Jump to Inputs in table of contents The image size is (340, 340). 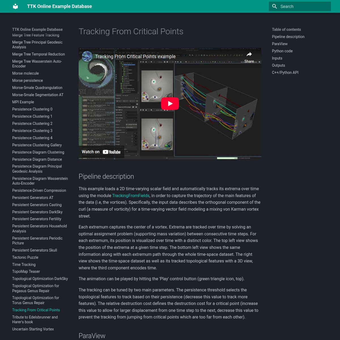[x=277, y=58]
